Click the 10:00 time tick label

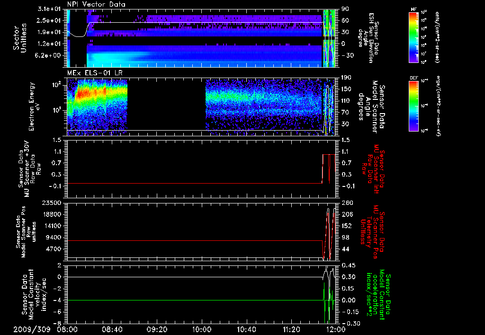tap(202, 329)
